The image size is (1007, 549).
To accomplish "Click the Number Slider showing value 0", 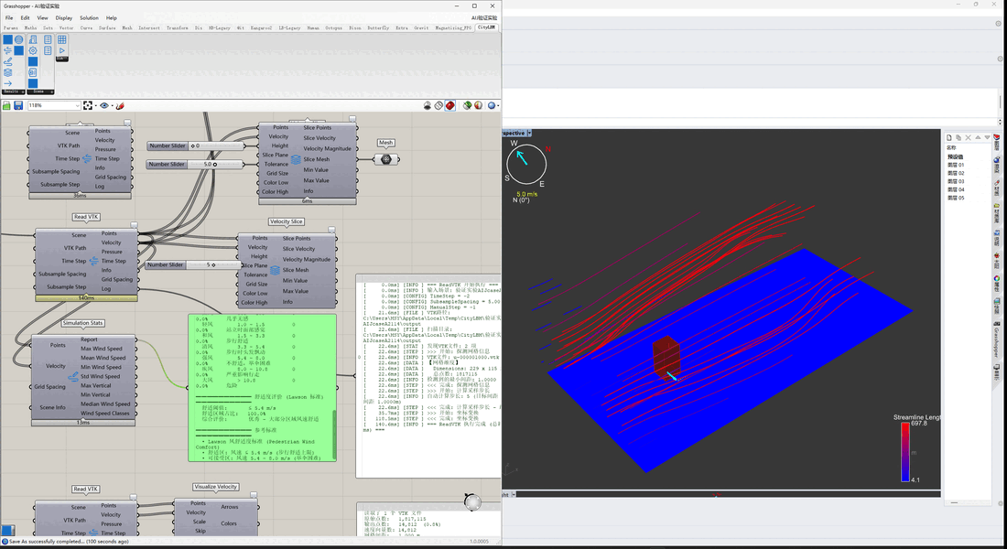I will click(x=195, y=145).
